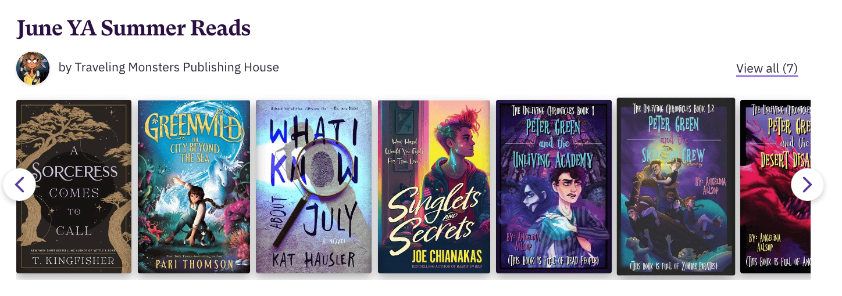
Task: Click T. Kingfisher author name on cover
Action: click(x=74, y=260)
